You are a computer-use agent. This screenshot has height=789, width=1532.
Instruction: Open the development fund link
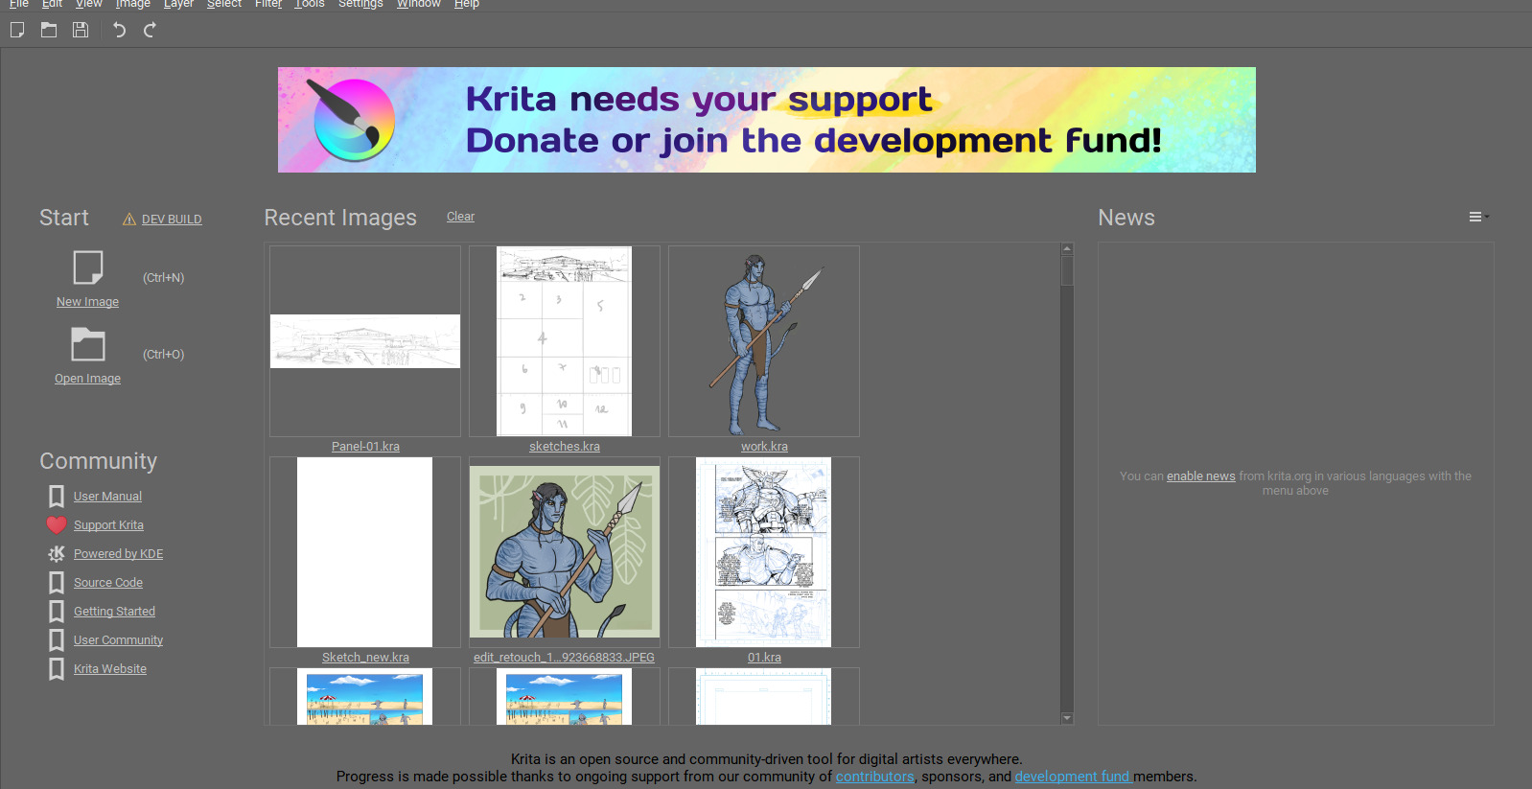click(1074, 777)
